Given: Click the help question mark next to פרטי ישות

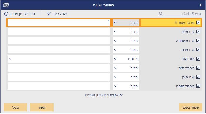Looking at the screenshot, I should pos(176,22).
